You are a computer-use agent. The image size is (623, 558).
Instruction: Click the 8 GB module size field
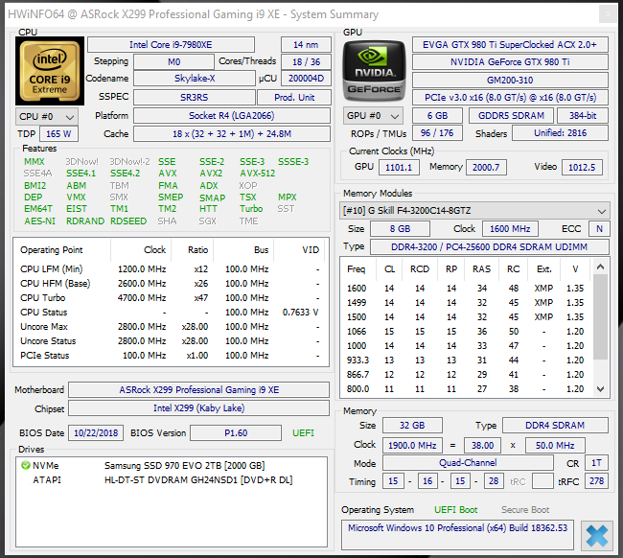click(x=400, y=229)
